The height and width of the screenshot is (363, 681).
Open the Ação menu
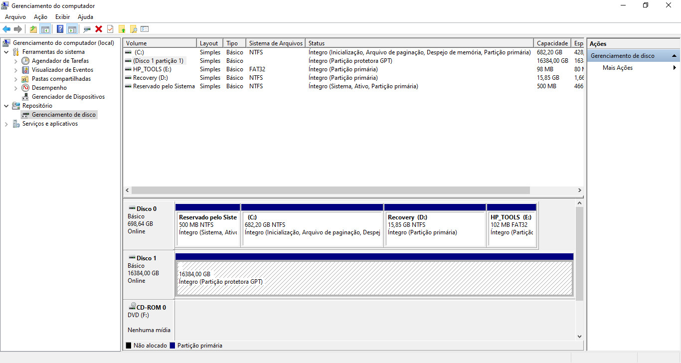click(x=40, y=17)
